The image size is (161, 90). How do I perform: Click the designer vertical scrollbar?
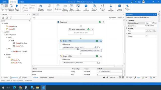tap(124, 39)
